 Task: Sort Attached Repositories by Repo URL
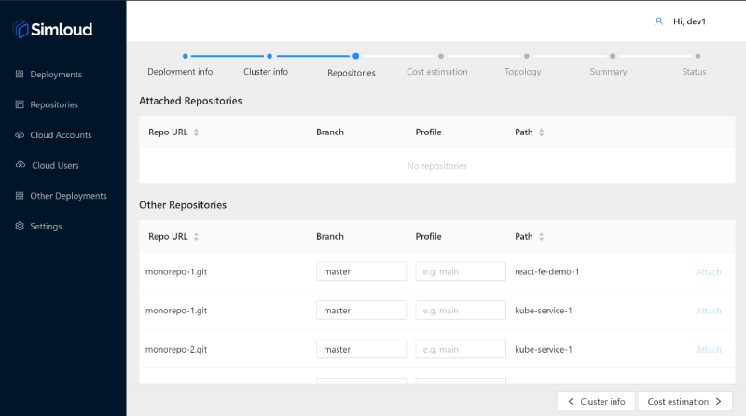[196, 132]
